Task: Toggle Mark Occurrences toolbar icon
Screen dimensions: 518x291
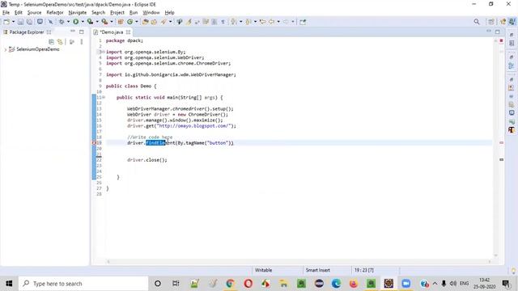Action: pyautogui.click(x=189, y=22)
